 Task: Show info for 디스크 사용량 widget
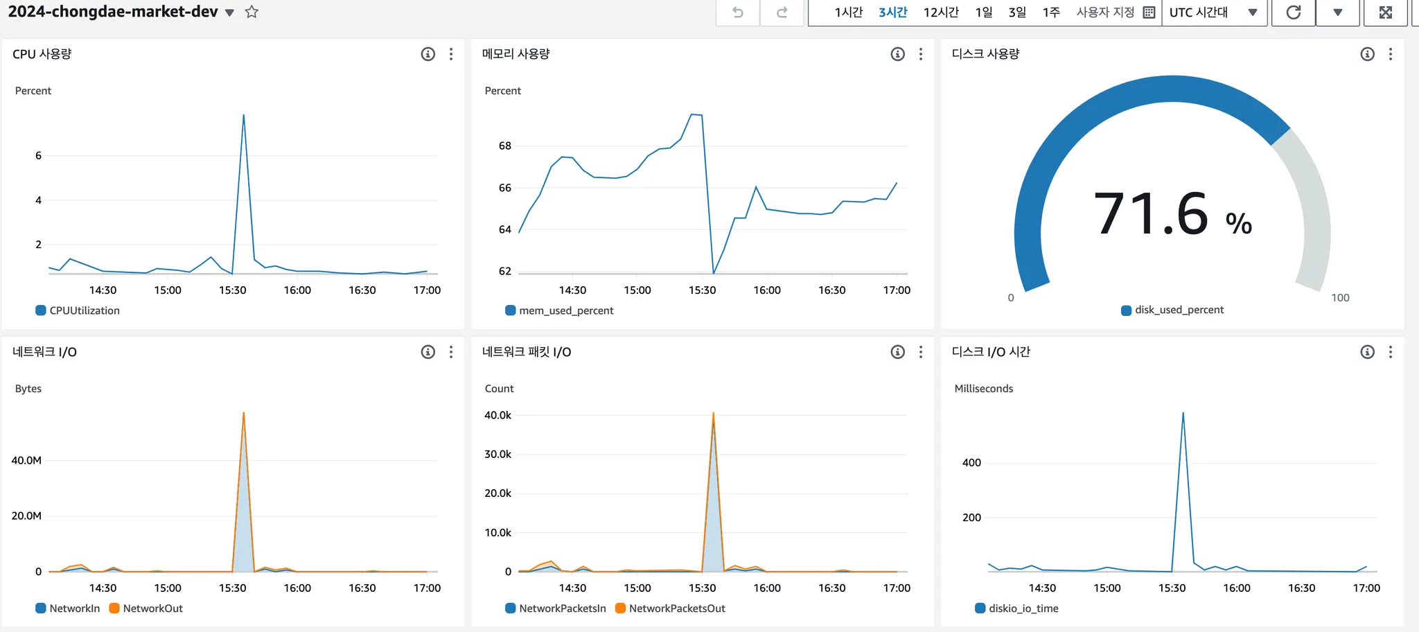(x=1368, y=54)
